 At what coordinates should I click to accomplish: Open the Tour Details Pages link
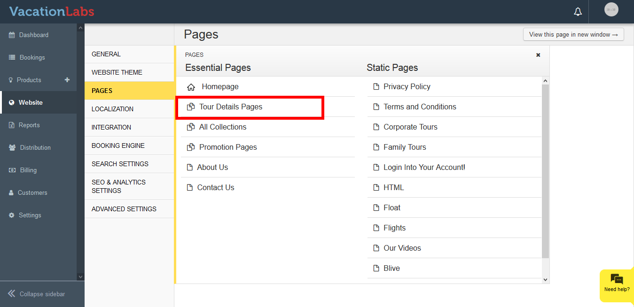coord(231,107)
